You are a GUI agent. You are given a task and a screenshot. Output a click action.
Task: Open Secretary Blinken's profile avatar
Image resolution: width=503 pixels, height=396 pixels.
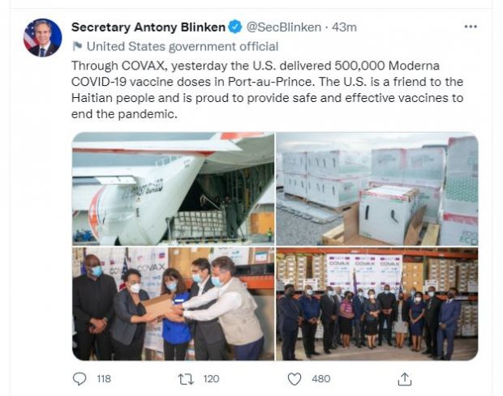tap(42, 37)
